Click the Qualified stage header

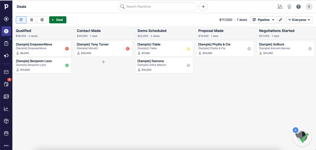[23, 31]
